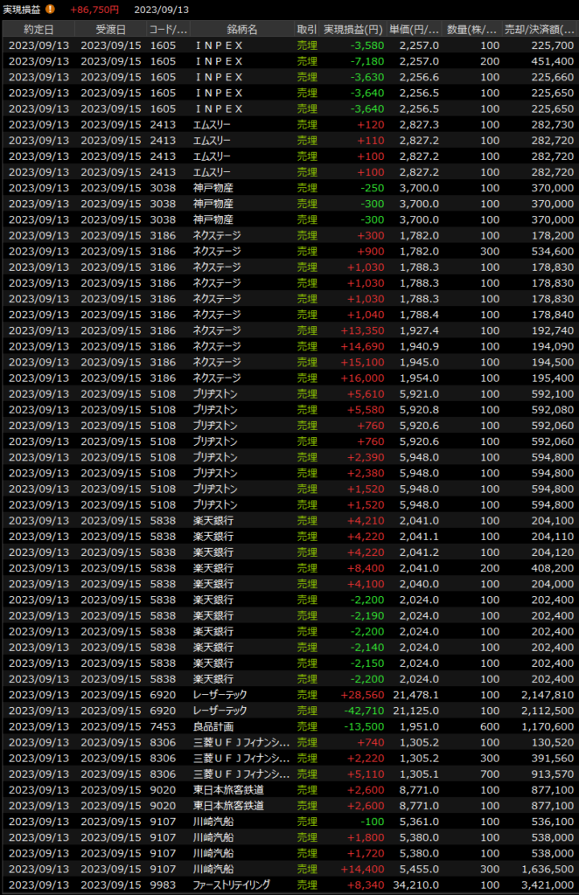Click the orange warning icon beside 実現損益
Screen dimensions: 579x895
tap(50, 10)
